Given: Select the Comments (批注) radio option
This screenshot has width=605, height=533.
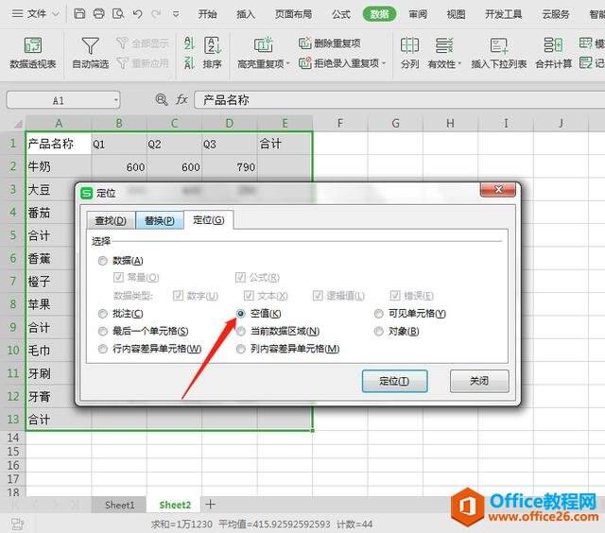Looking at the screenshot, I should pos(102,314).
